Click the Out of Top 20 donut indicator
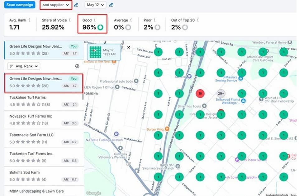 pos(185,27)
